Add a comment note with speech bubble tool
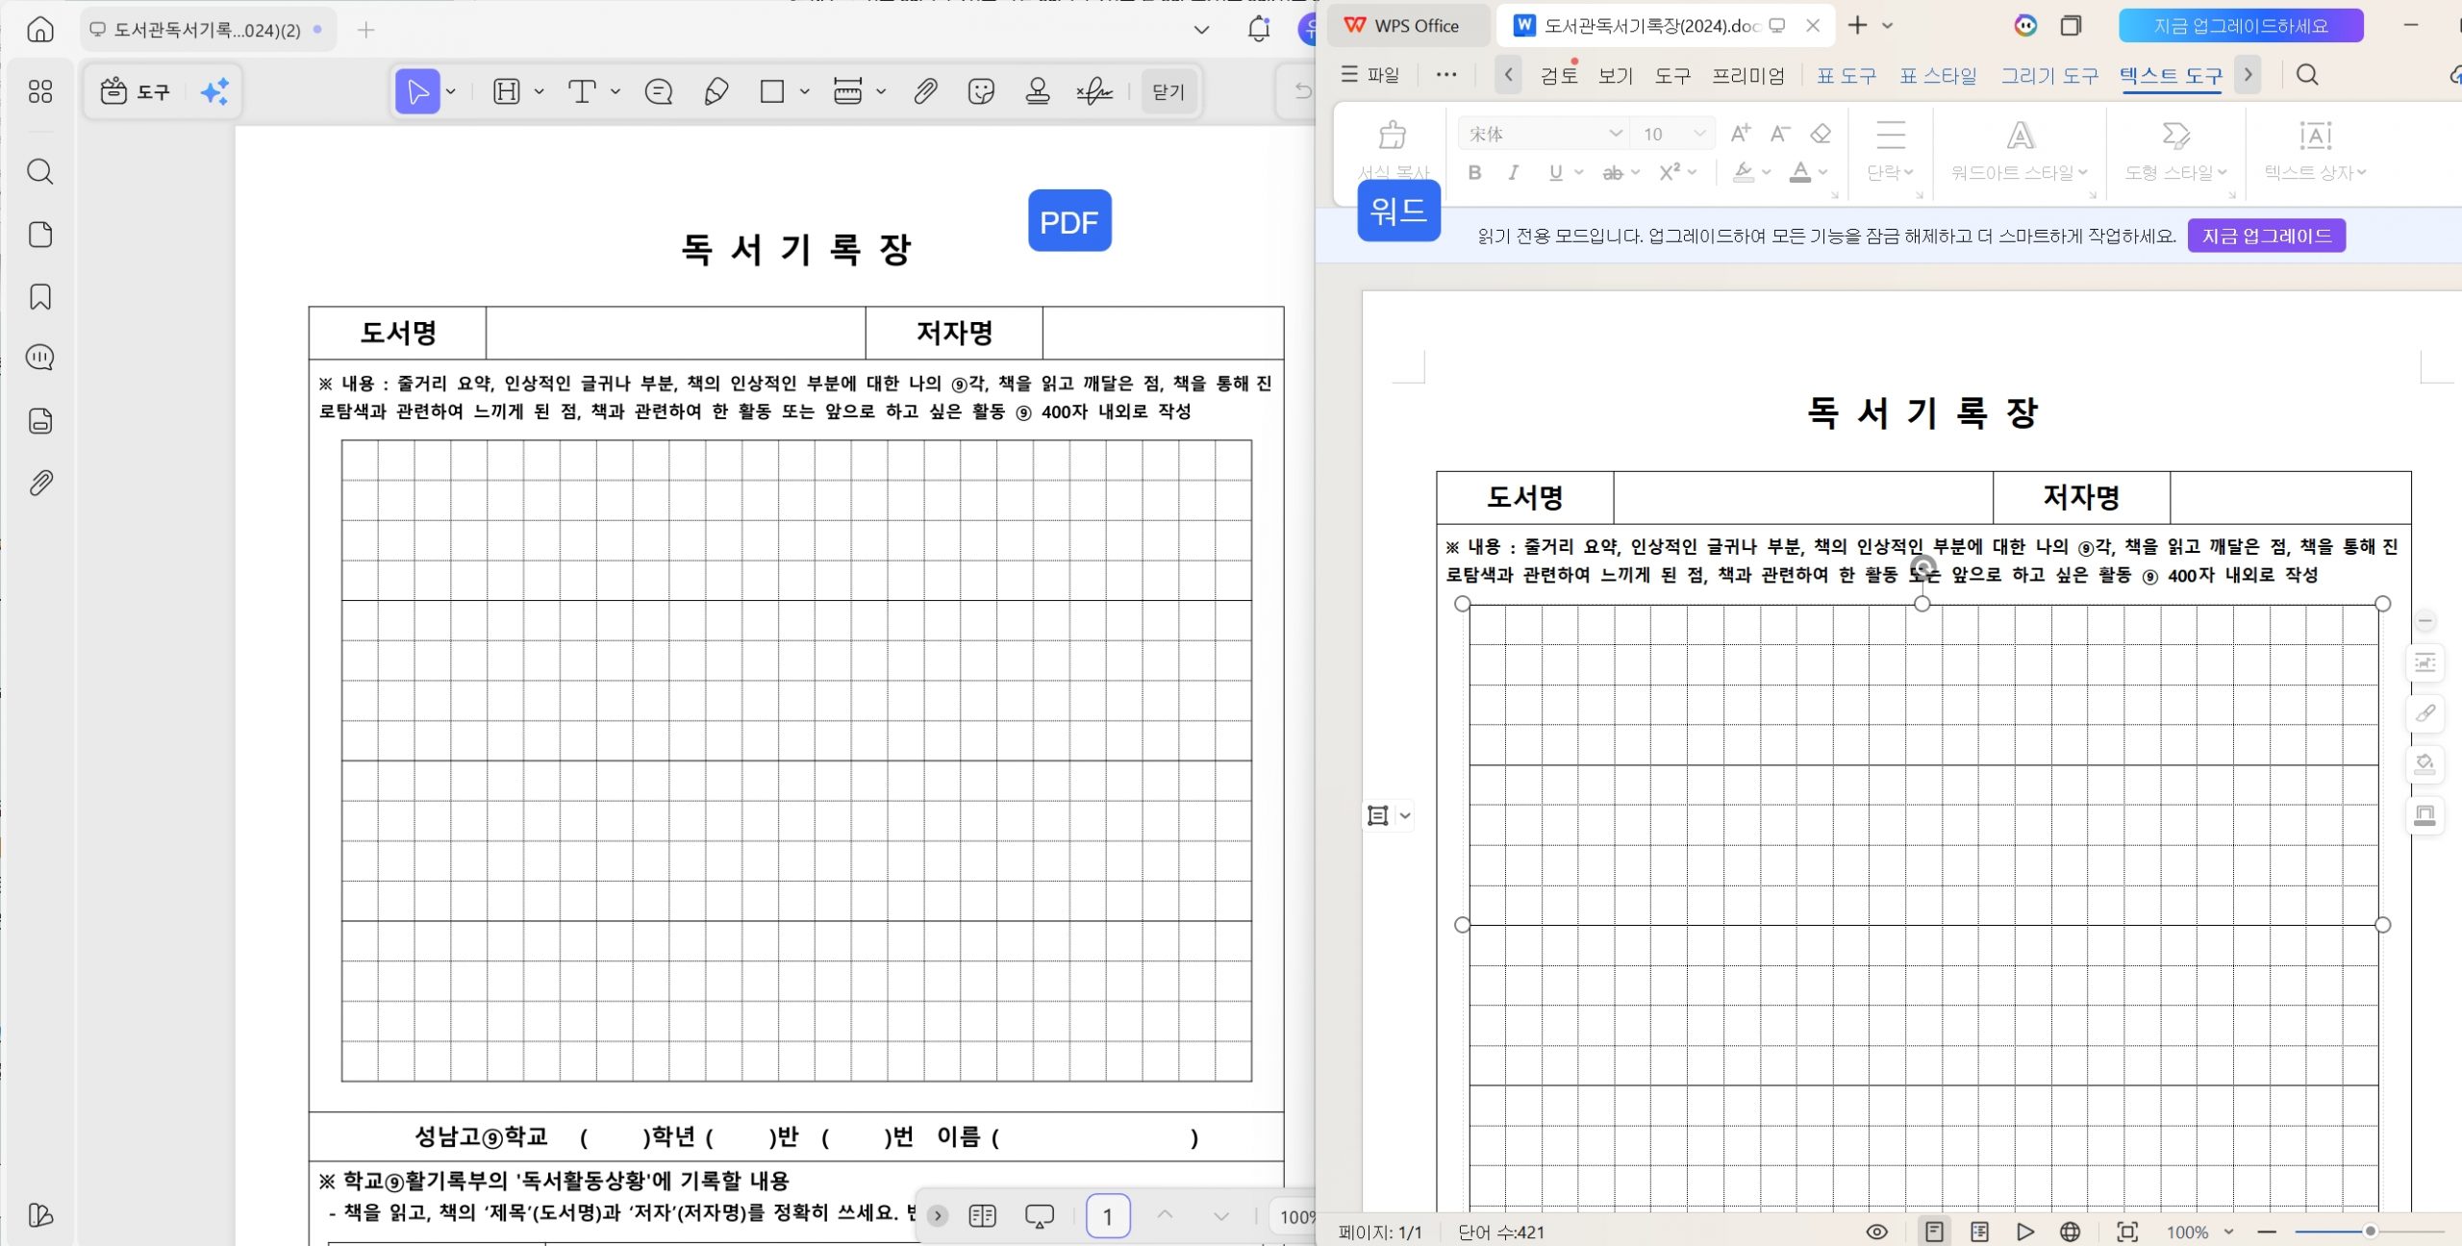The image size is (2462, 1246). [x=659, y=91]
